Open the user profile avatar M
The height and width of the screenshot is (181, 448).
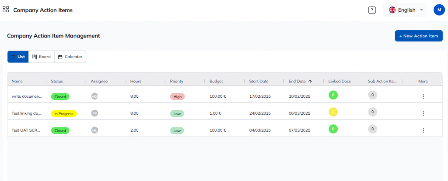tap(439, 10)
